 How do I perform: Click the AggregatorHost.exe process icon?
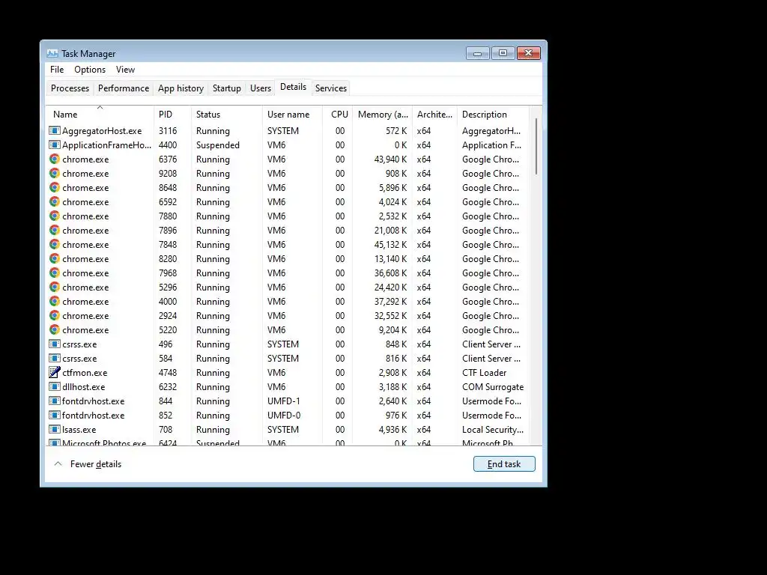point(54,130)
